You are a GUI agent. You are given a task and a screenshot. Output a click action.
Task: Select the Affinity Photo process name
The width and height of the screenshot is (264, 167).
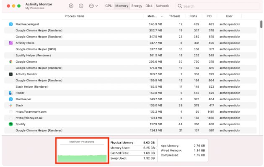tap(25, 43)
